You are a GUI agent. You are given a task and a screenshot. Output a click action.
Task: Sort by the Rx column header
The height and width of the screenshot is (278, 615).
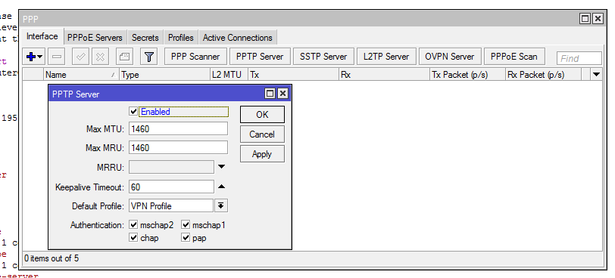385,74
